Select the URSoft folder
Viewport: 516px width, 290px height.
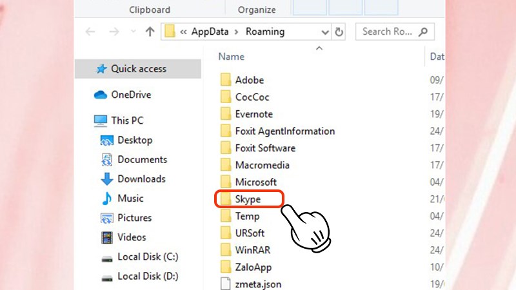[250, 233]
